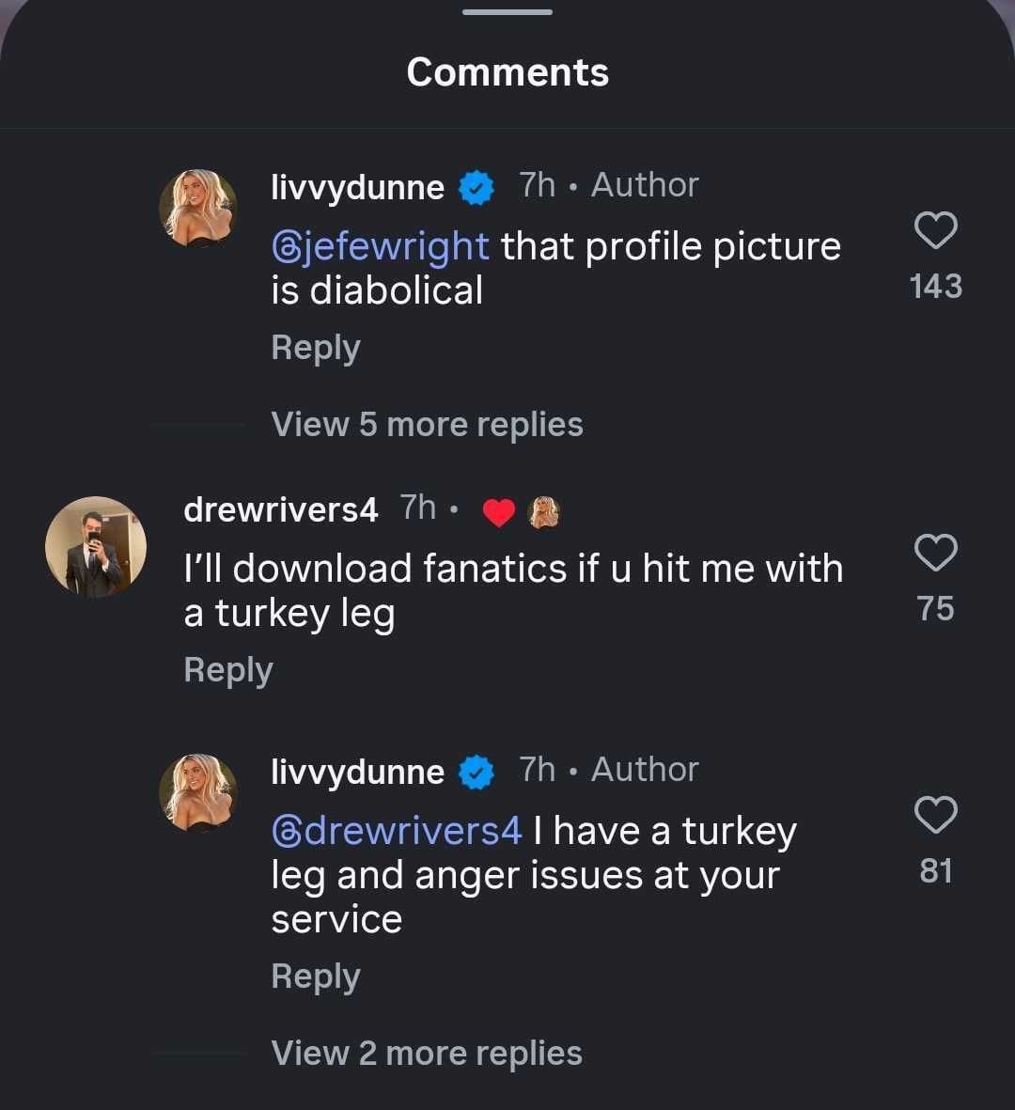Expand the 2 hidden replies at the bottom
Viewport: 1015px width, 1110px height.
click(x=426, y=1053)
